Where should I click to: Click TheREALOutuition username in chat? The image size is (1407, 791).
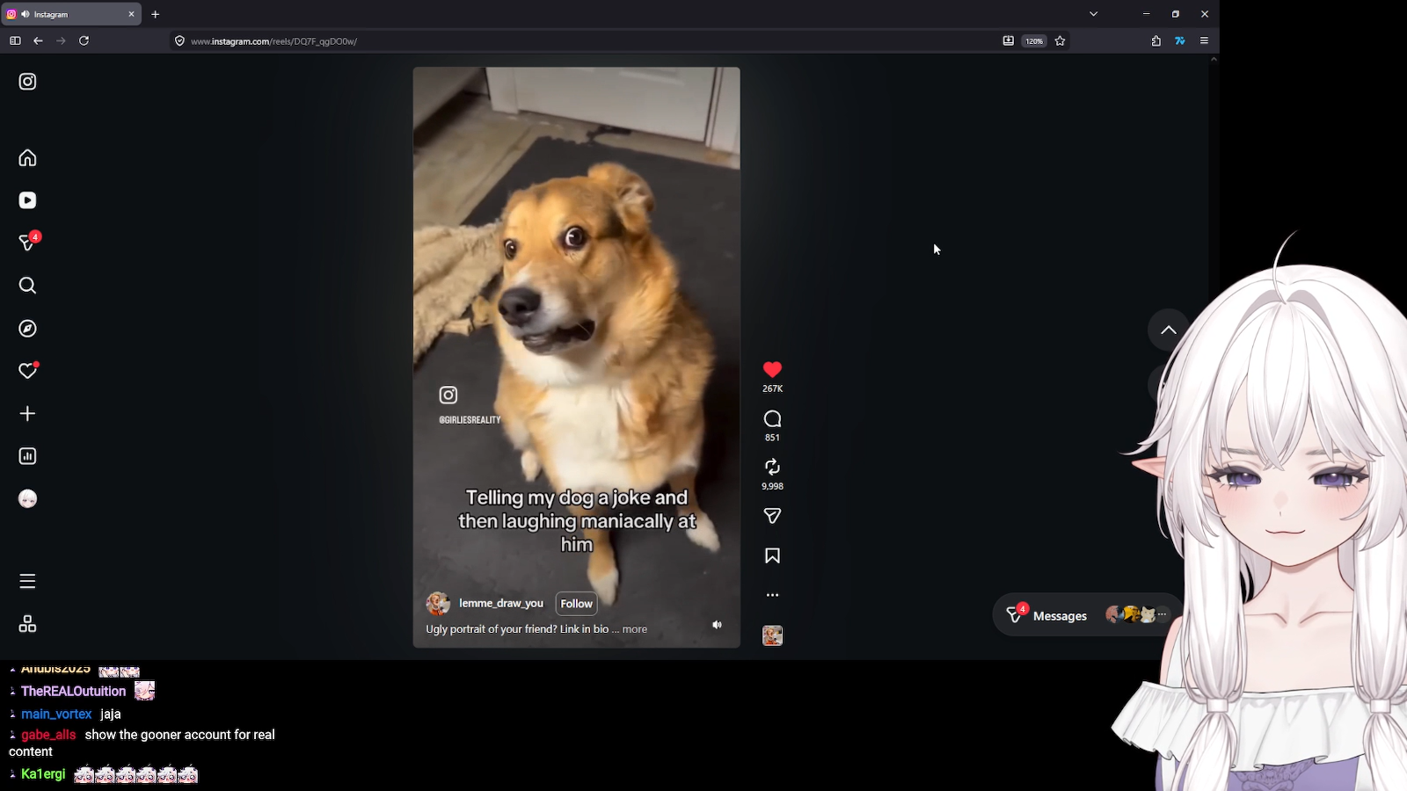point(74,692)
